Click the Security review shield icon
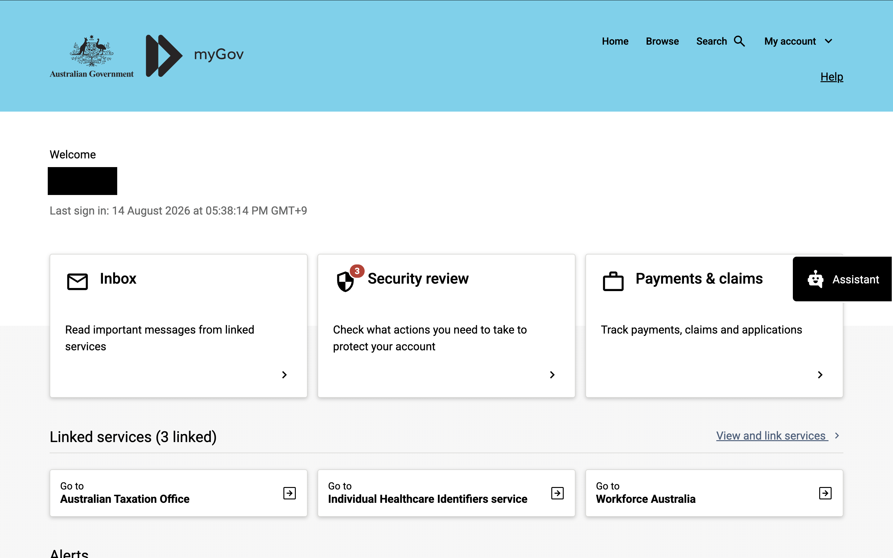Viewport: 893px width, 558px height. tap(345, 281)
